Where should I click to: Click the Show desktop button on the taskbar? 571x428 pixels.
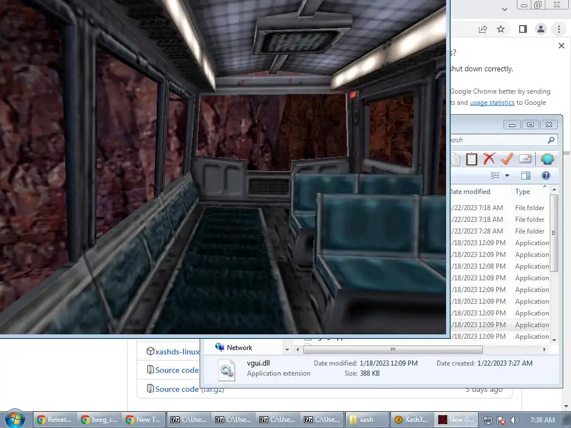pos(568,420)
